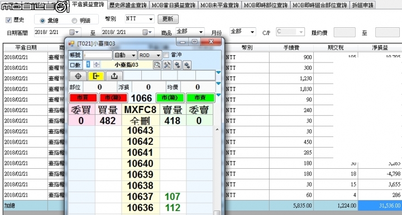Switch to the 歷史保證金查詢 tab
Screen dimensions: 402x215
(128, 5)
